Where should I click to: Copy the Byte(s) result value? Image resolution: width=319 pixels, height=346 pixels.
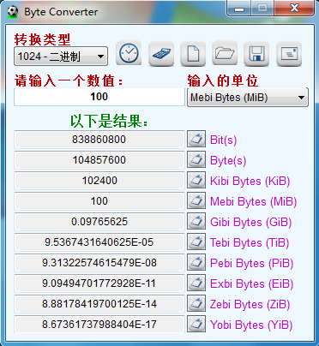(196, 159)
